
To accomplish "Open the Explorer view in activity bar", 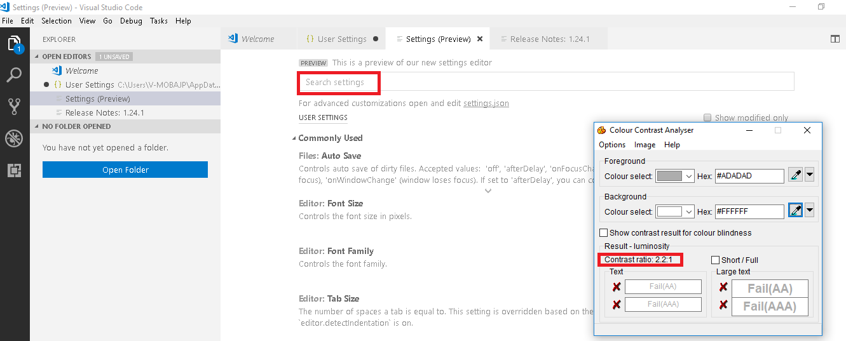I will tap(14, 44).
